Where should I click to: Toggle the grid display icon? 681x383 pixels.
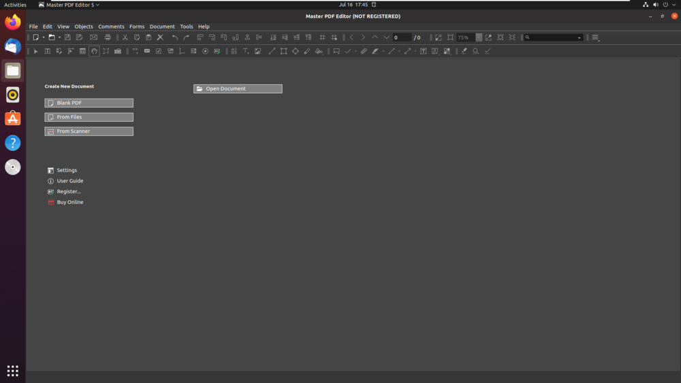pyautogui.click(x=322, y=37)
